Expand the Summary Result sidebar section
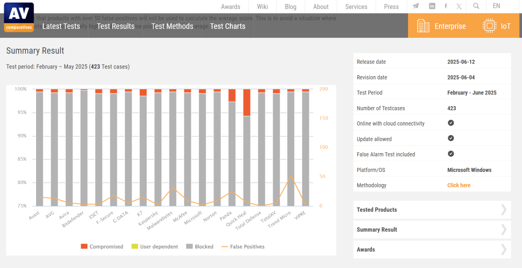Viewport: 522px width, 268px height. click(432, 230)
